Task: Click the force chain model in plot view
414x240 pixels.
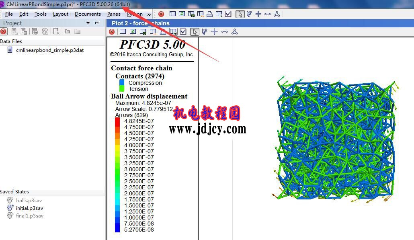Action: [335, 140]
